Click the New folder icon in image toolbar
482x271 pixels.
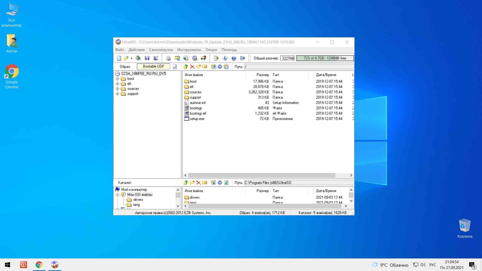click(x=199, y=66)
